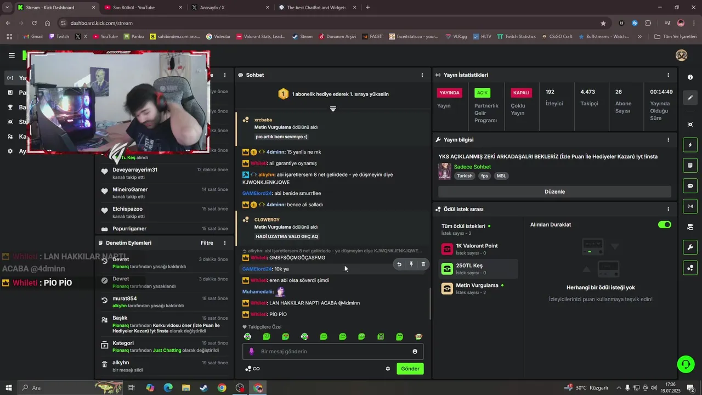The width and height of the screenshot is (702, 395).
Task: Reload the page
Action: pos(34,23)
